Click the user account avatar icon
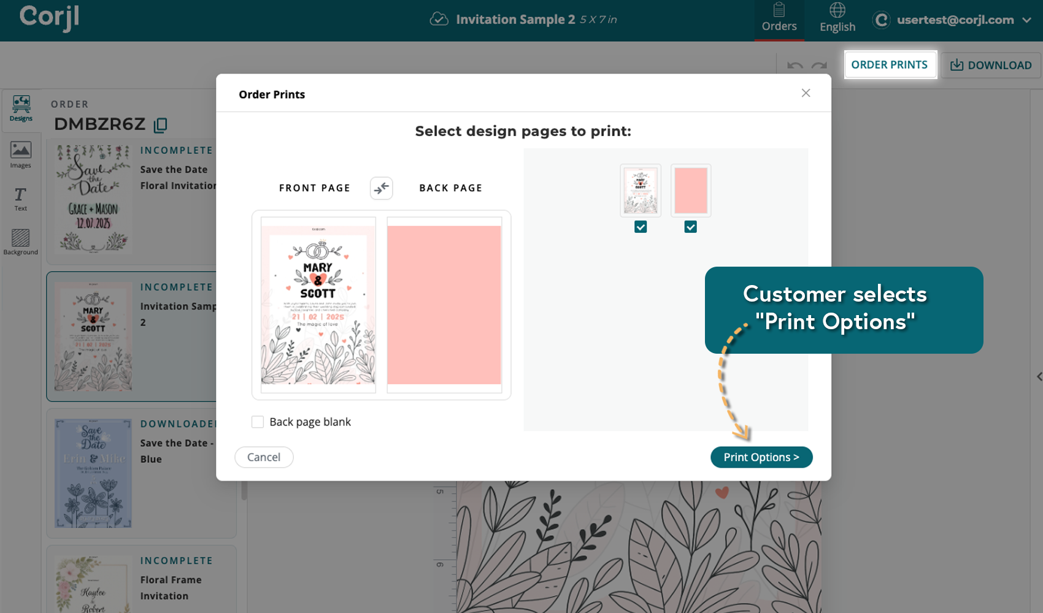 point(881,20)
